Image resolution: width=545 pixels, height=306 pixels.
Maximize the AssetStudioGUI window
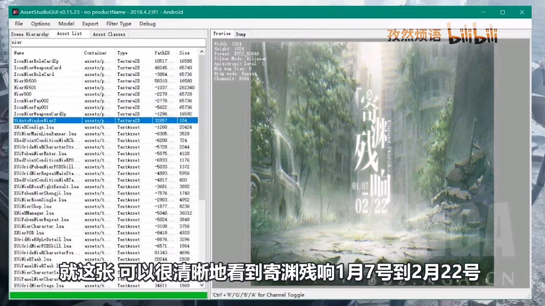coord(503,12)
